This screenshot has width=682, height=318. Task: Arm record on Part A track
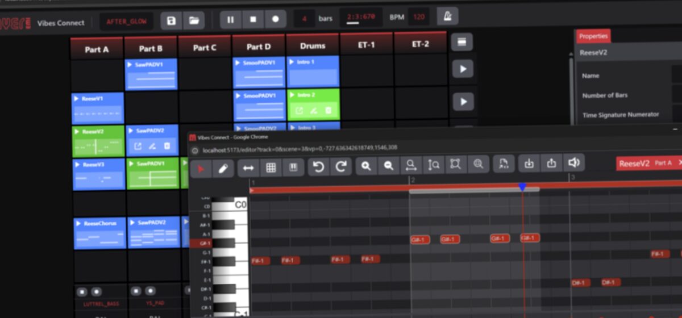95,292
